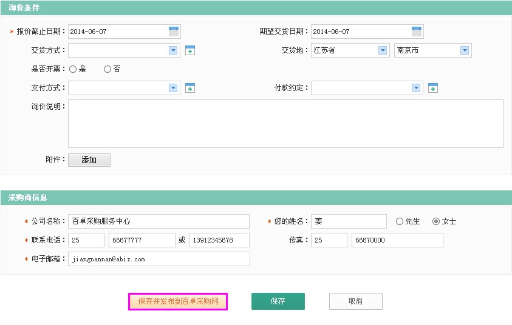Click the 电子邮箱 input field
The width and height of the screenshot is (512, 325).
coord(159,259)
